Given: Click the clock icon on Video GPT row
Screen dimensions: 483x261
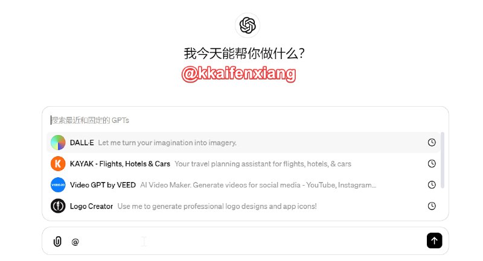Looking at the screenshot, I should pos(432,185).
